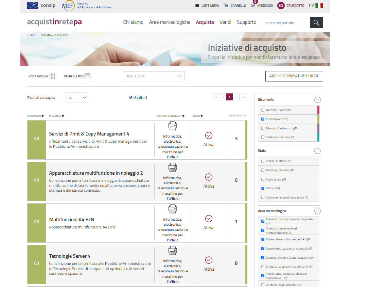Open the 'Mostra: tutte' dropdown
Image resolution: width=367 pixels, height=287 pixels.
coord(154,76)
